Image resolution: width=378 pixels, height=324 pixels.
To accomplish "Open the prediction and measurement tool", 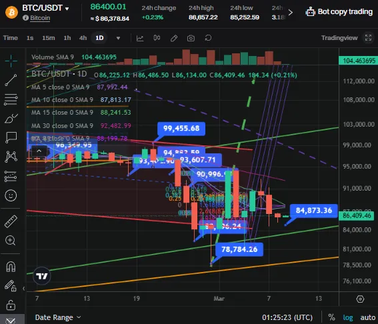I will [11, 176].
